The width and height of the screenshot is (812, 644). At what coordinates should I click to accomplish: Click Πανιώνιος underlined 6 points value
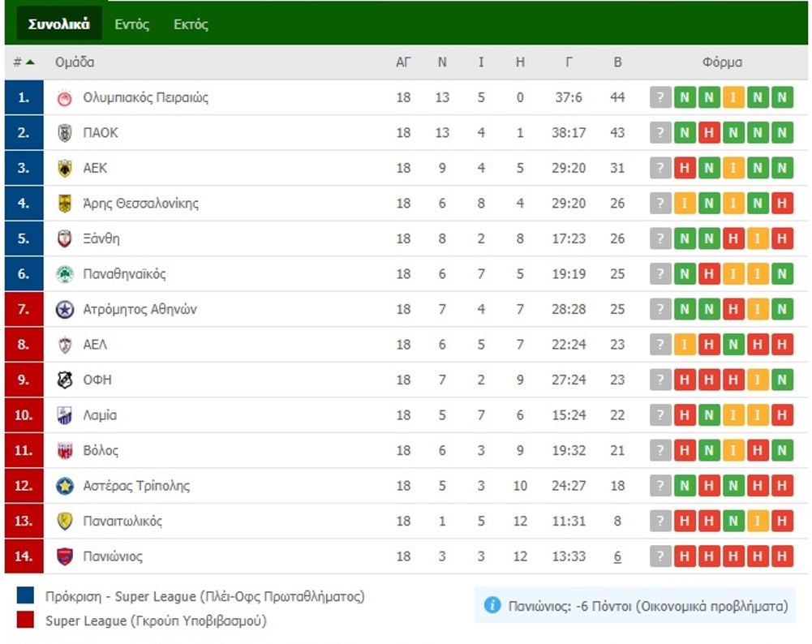[x=617, y=556]
